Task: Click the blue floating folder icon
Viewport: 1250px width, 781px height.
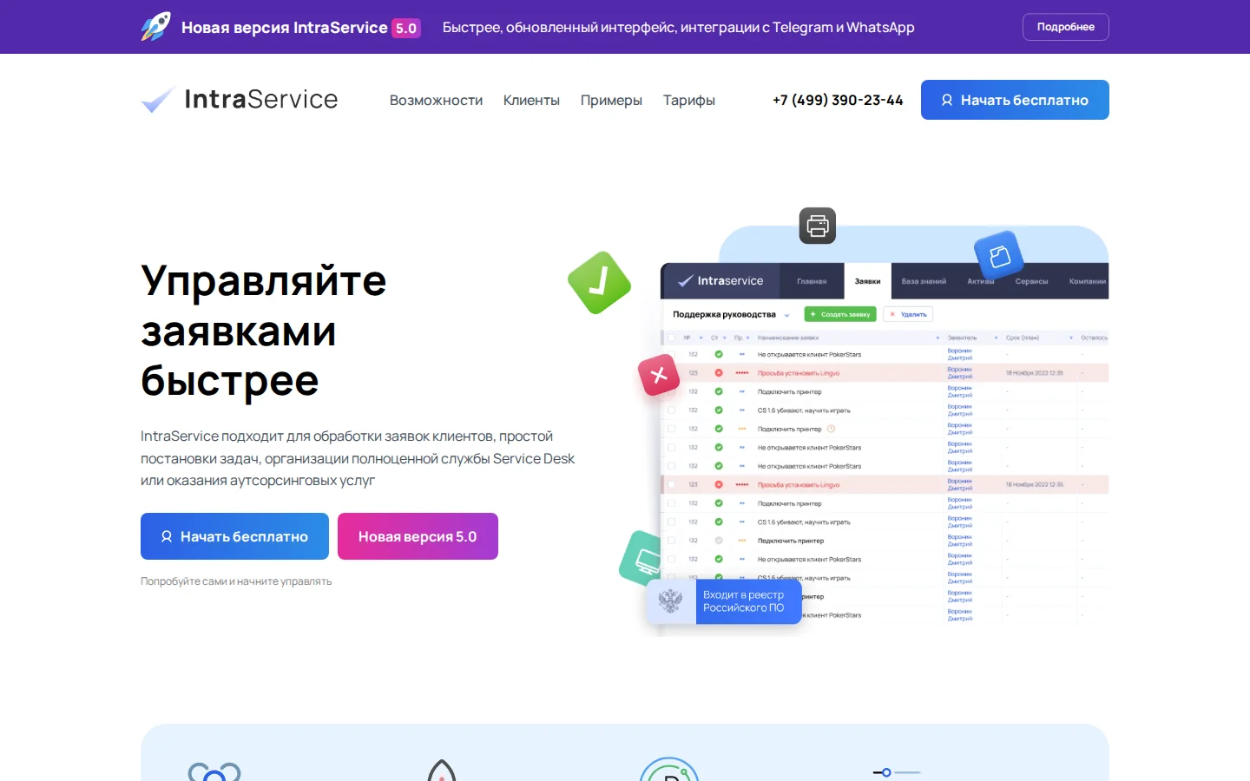Action: 999,256
